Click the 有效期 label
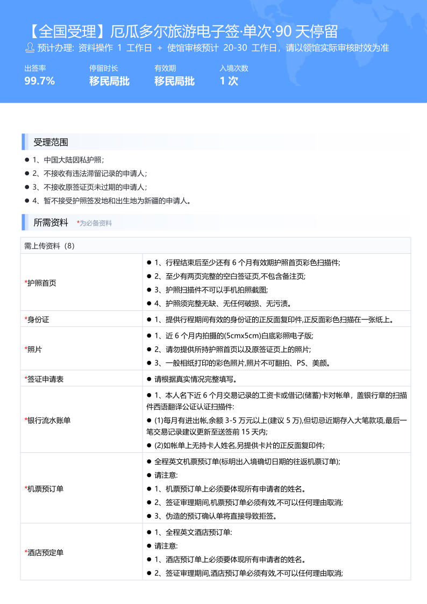Screen dimensions: 427x604 (x=165, y=68)
